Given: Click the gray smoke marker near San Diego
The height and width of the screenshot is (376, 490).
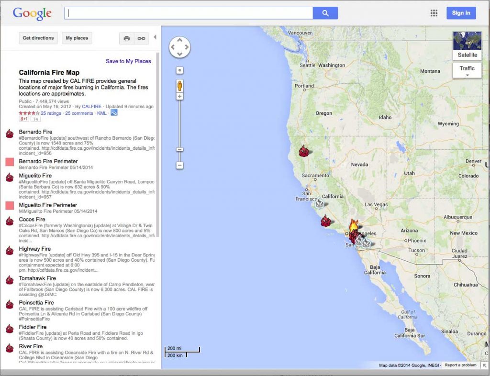Looking at the screenshot, I should [366, 243].
